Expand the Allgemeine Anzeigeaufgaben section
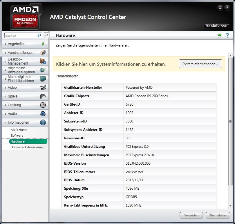 click(x=25, y=70)
